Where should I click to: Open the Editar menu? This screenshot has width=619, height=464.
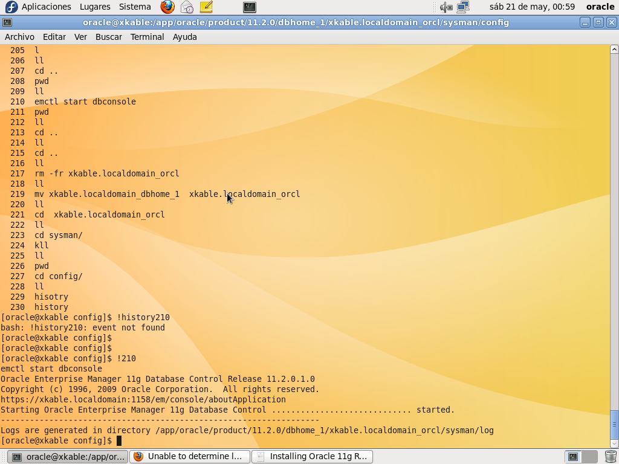[54, 37]
